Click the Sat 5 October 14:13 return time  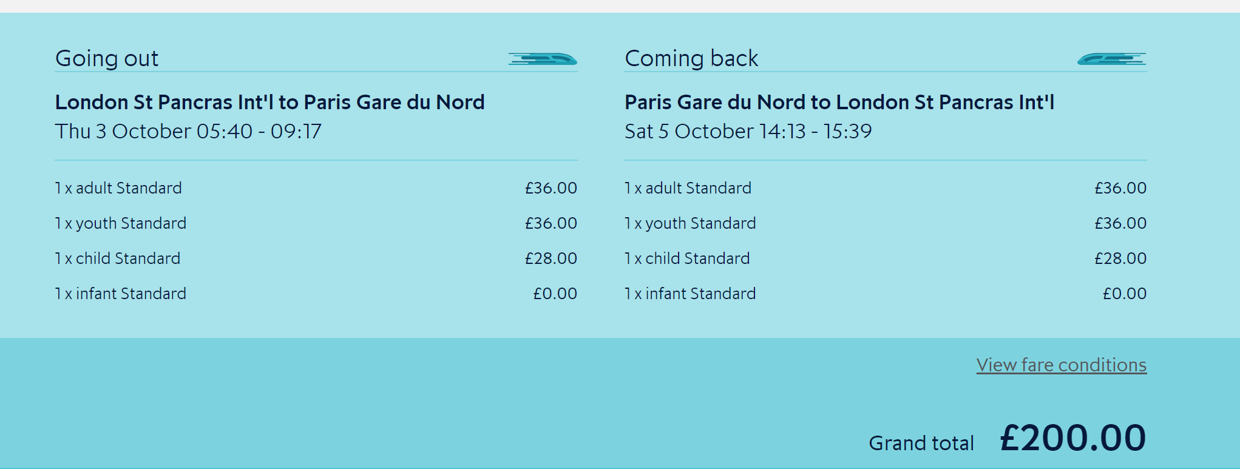click(x=748, y=131)
